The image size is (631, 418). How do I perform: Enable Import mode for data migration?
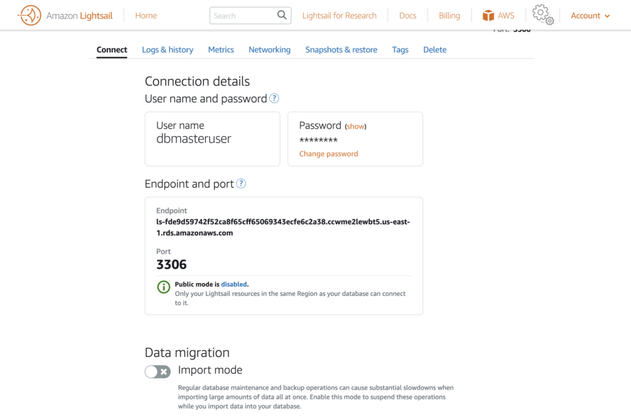pyautogui.click(x=157, y=372)
